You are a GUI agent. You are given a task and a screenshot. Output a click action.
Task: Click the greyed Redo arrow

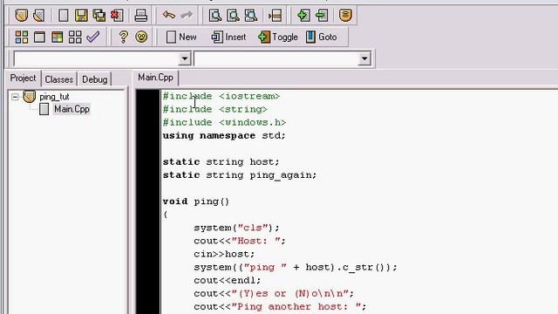[187, 15]
